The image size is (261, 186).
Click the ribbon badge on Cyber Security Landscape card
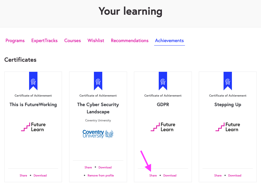[98, 81]
